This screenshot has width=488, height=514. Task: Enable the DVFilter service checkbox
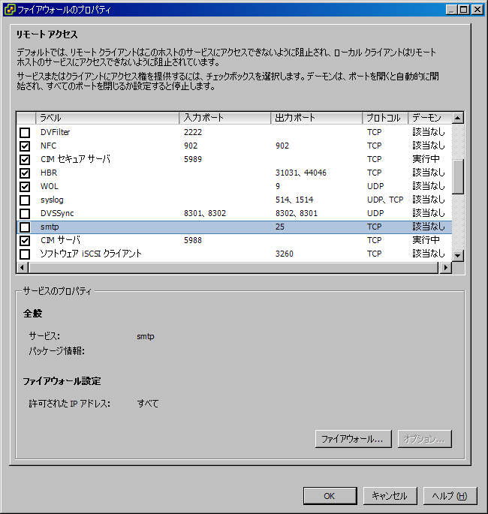25,132
